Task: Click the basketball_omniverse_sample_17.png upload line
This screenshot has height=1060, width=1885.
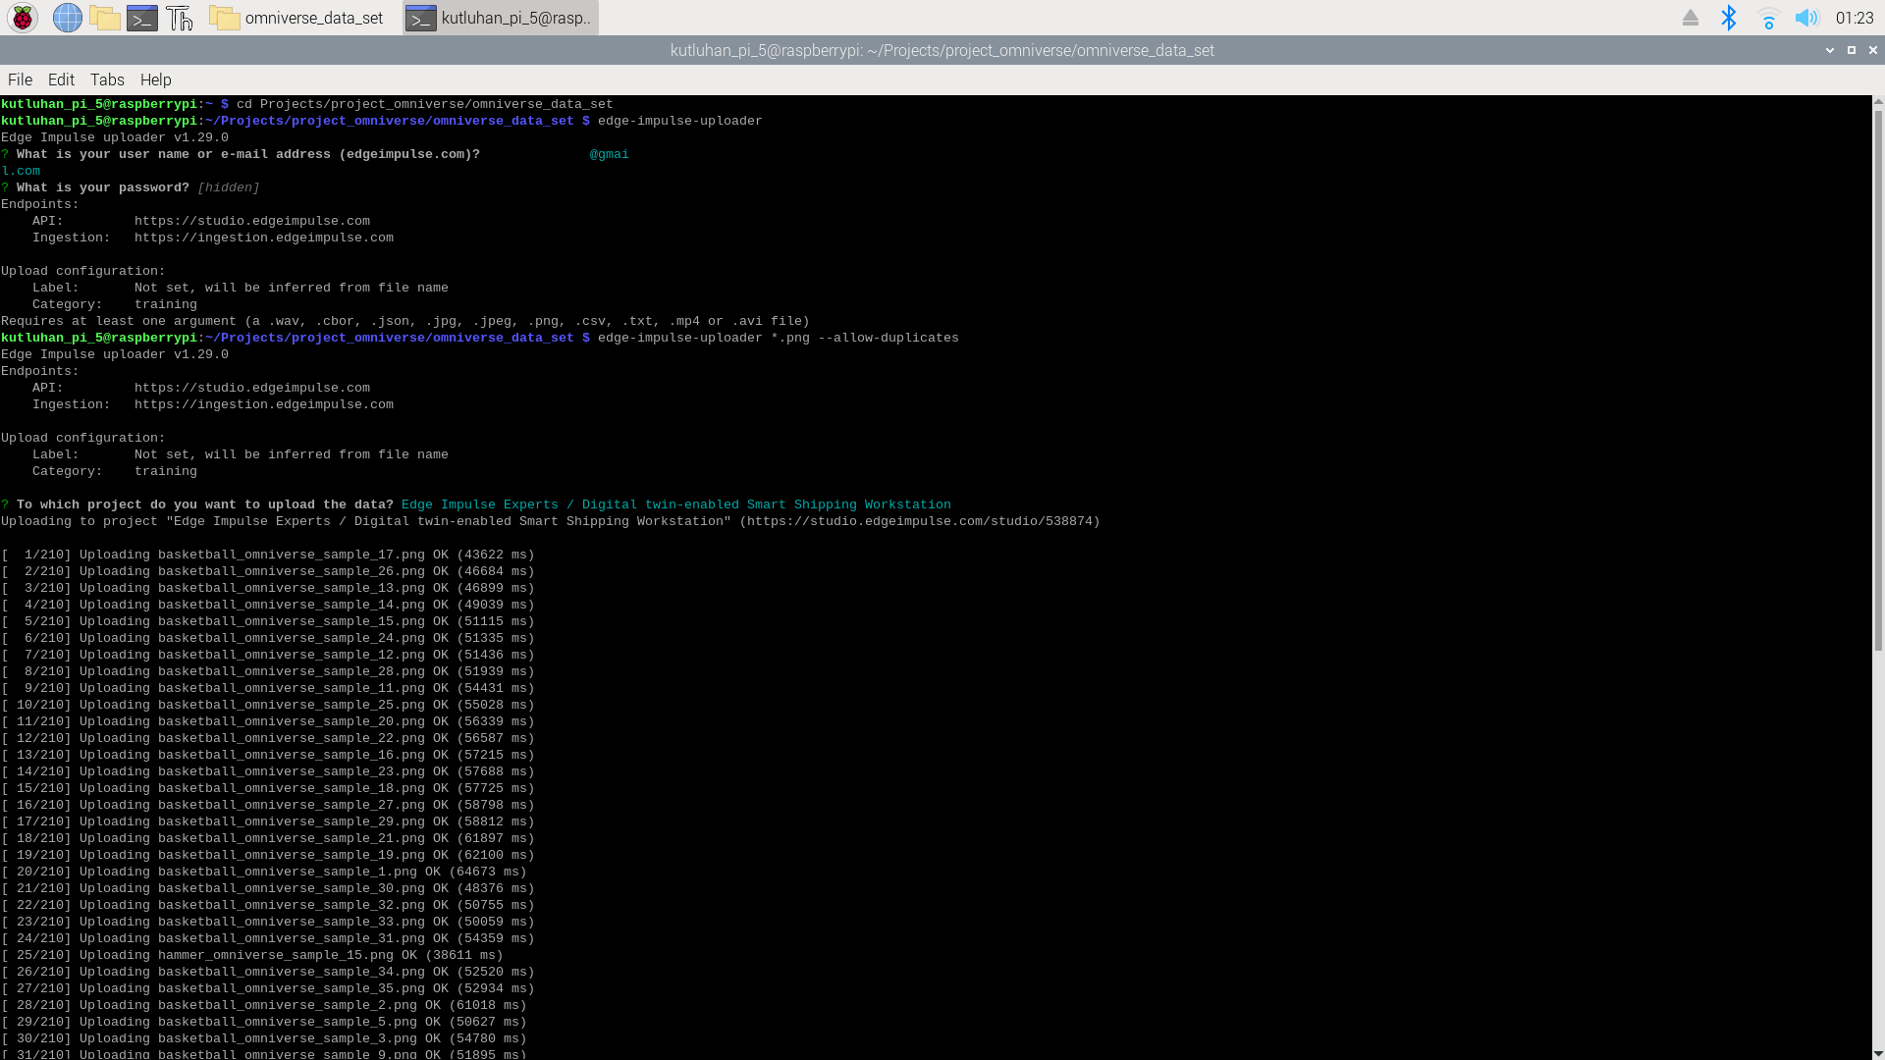Action: (x=268, y=555)
